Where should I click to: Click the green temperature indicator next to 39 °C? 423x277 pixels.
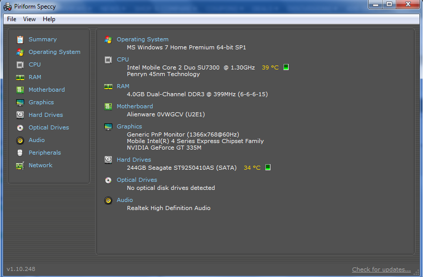(x=286, y=67)
